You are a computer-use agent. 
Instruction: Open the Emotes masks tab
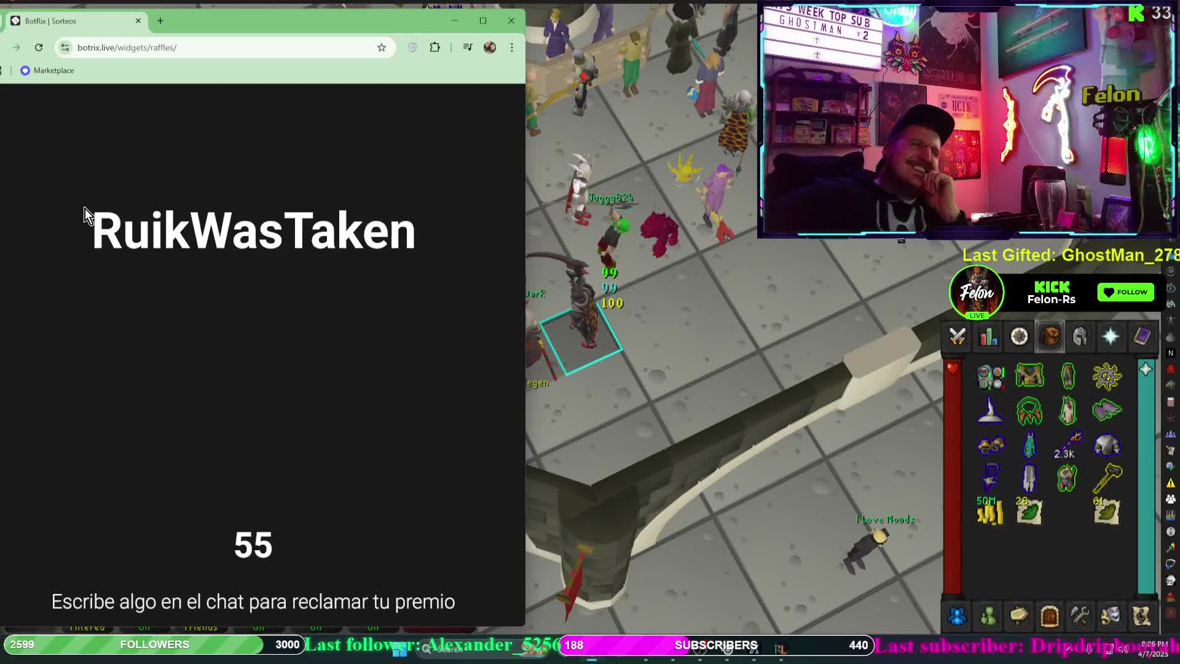tap(1111, 616)
